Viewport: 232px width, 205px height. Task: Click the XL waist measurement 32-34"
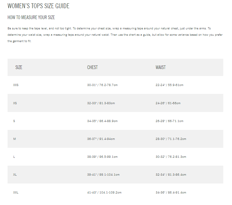pos(171,175)
